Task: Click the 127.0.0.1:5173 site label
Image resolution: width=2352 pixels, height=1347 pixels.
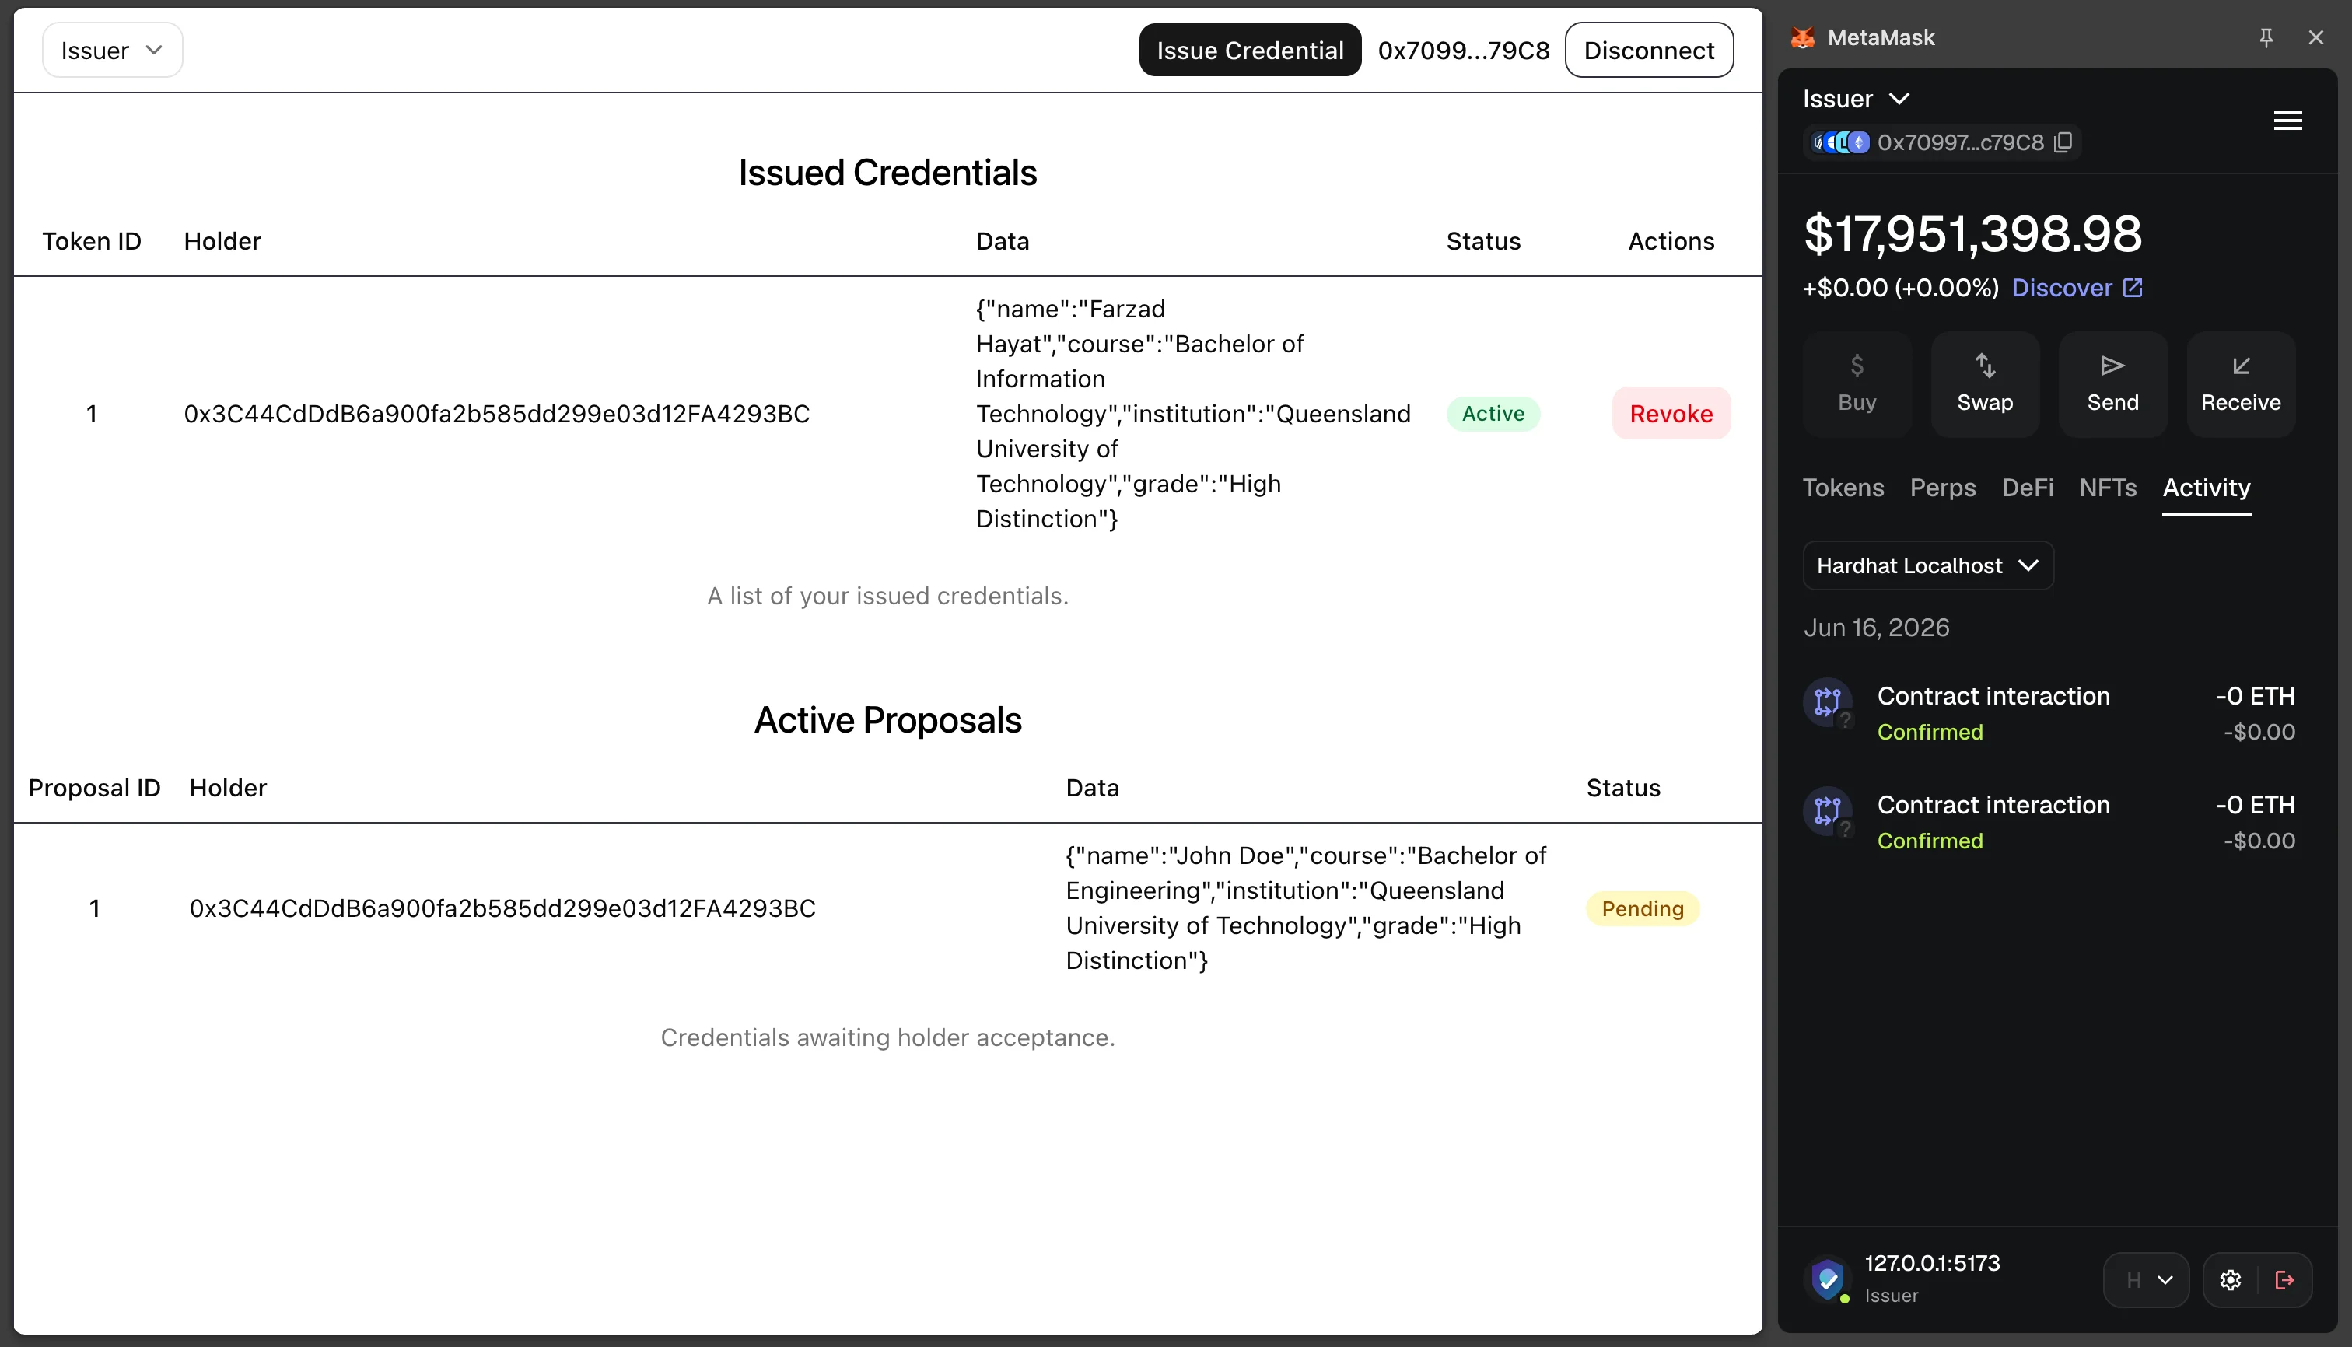Action: 1932,1264
